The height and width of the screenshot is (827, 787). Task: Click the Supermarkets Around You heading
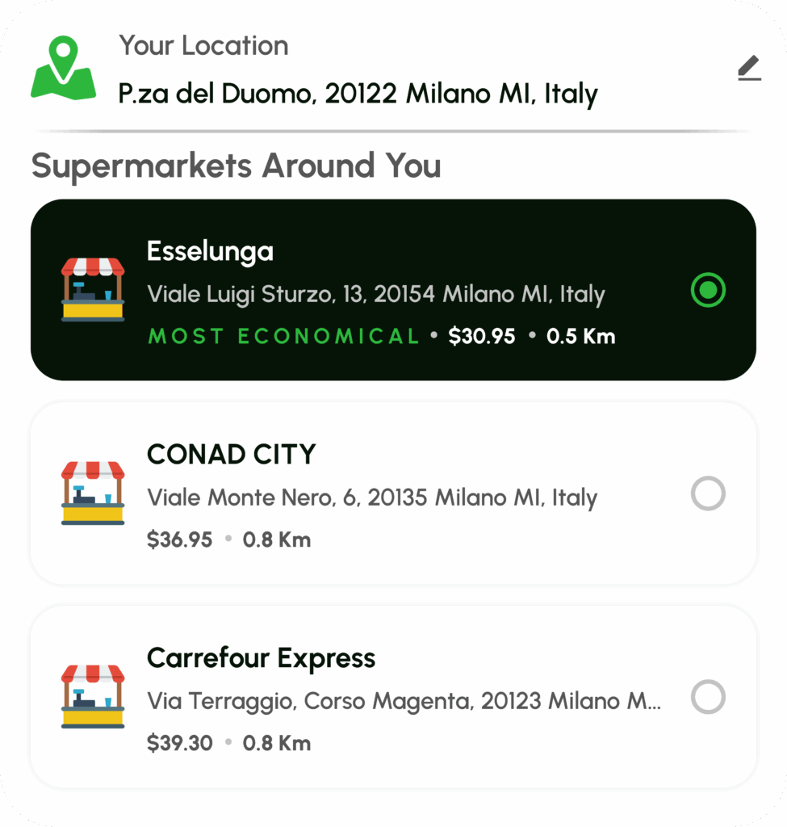pyautogui.click(x=236, y=166)
